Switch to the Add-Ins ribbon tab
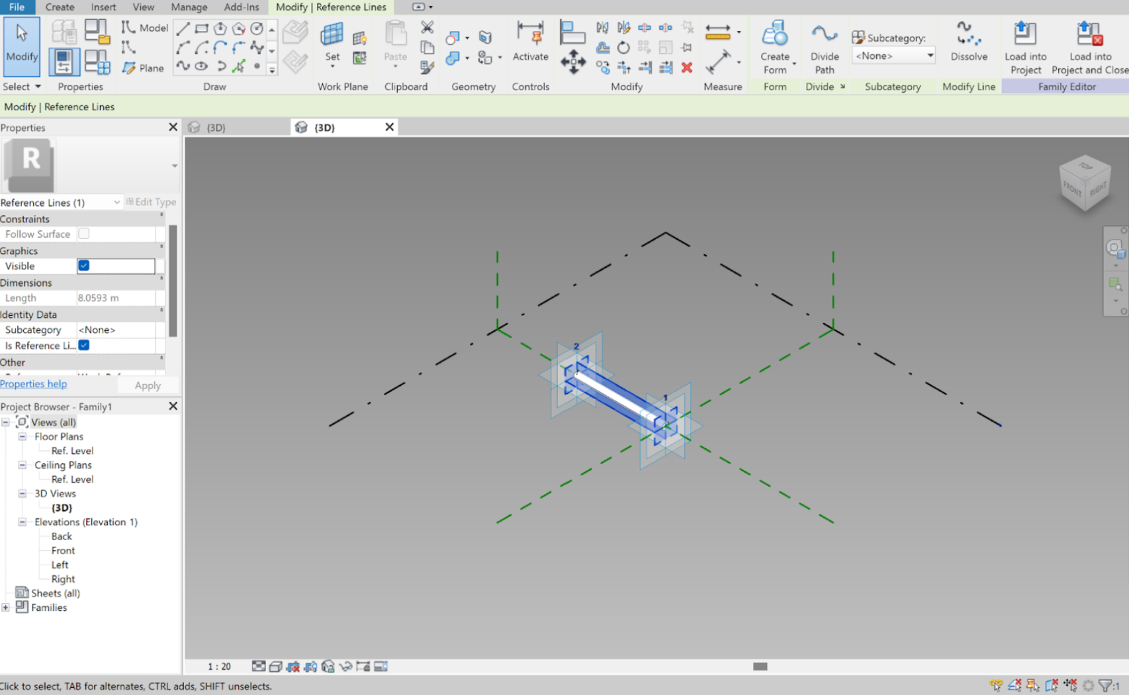Image resolution: width=1129 pixels, height=695 pixels. [x=242, y=7]
